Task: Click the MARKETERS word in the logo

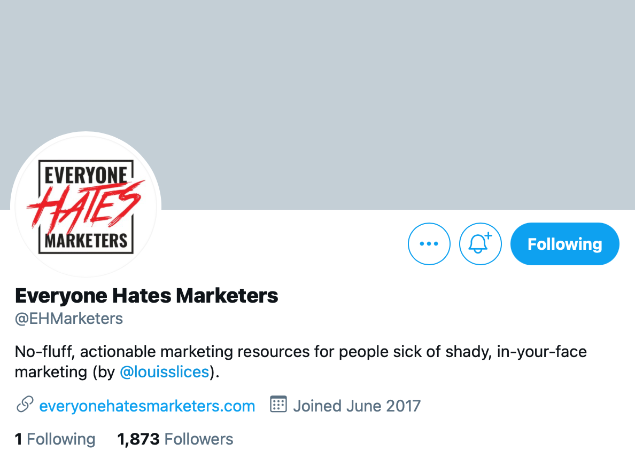Action: 86,241
